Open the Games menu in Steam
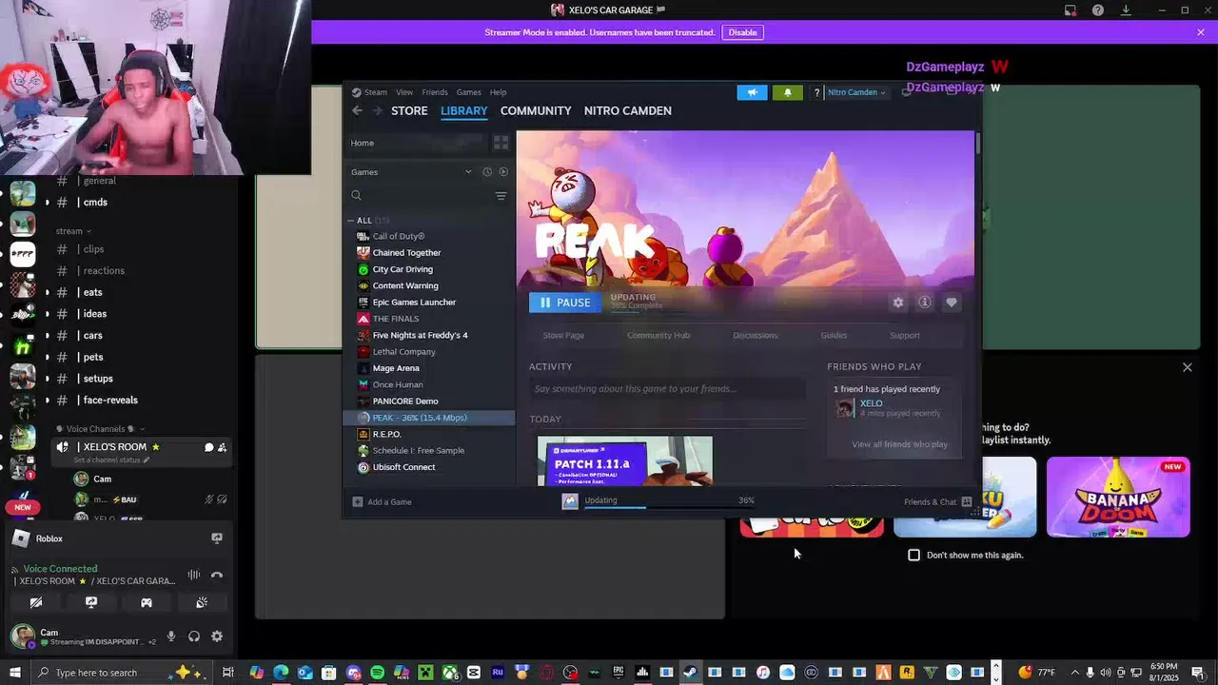The width and height of the screenshot is (1218, 685). 468,92
